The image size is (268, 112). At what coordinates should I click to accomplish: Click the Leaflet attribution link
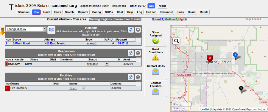[x=205, y=109]
